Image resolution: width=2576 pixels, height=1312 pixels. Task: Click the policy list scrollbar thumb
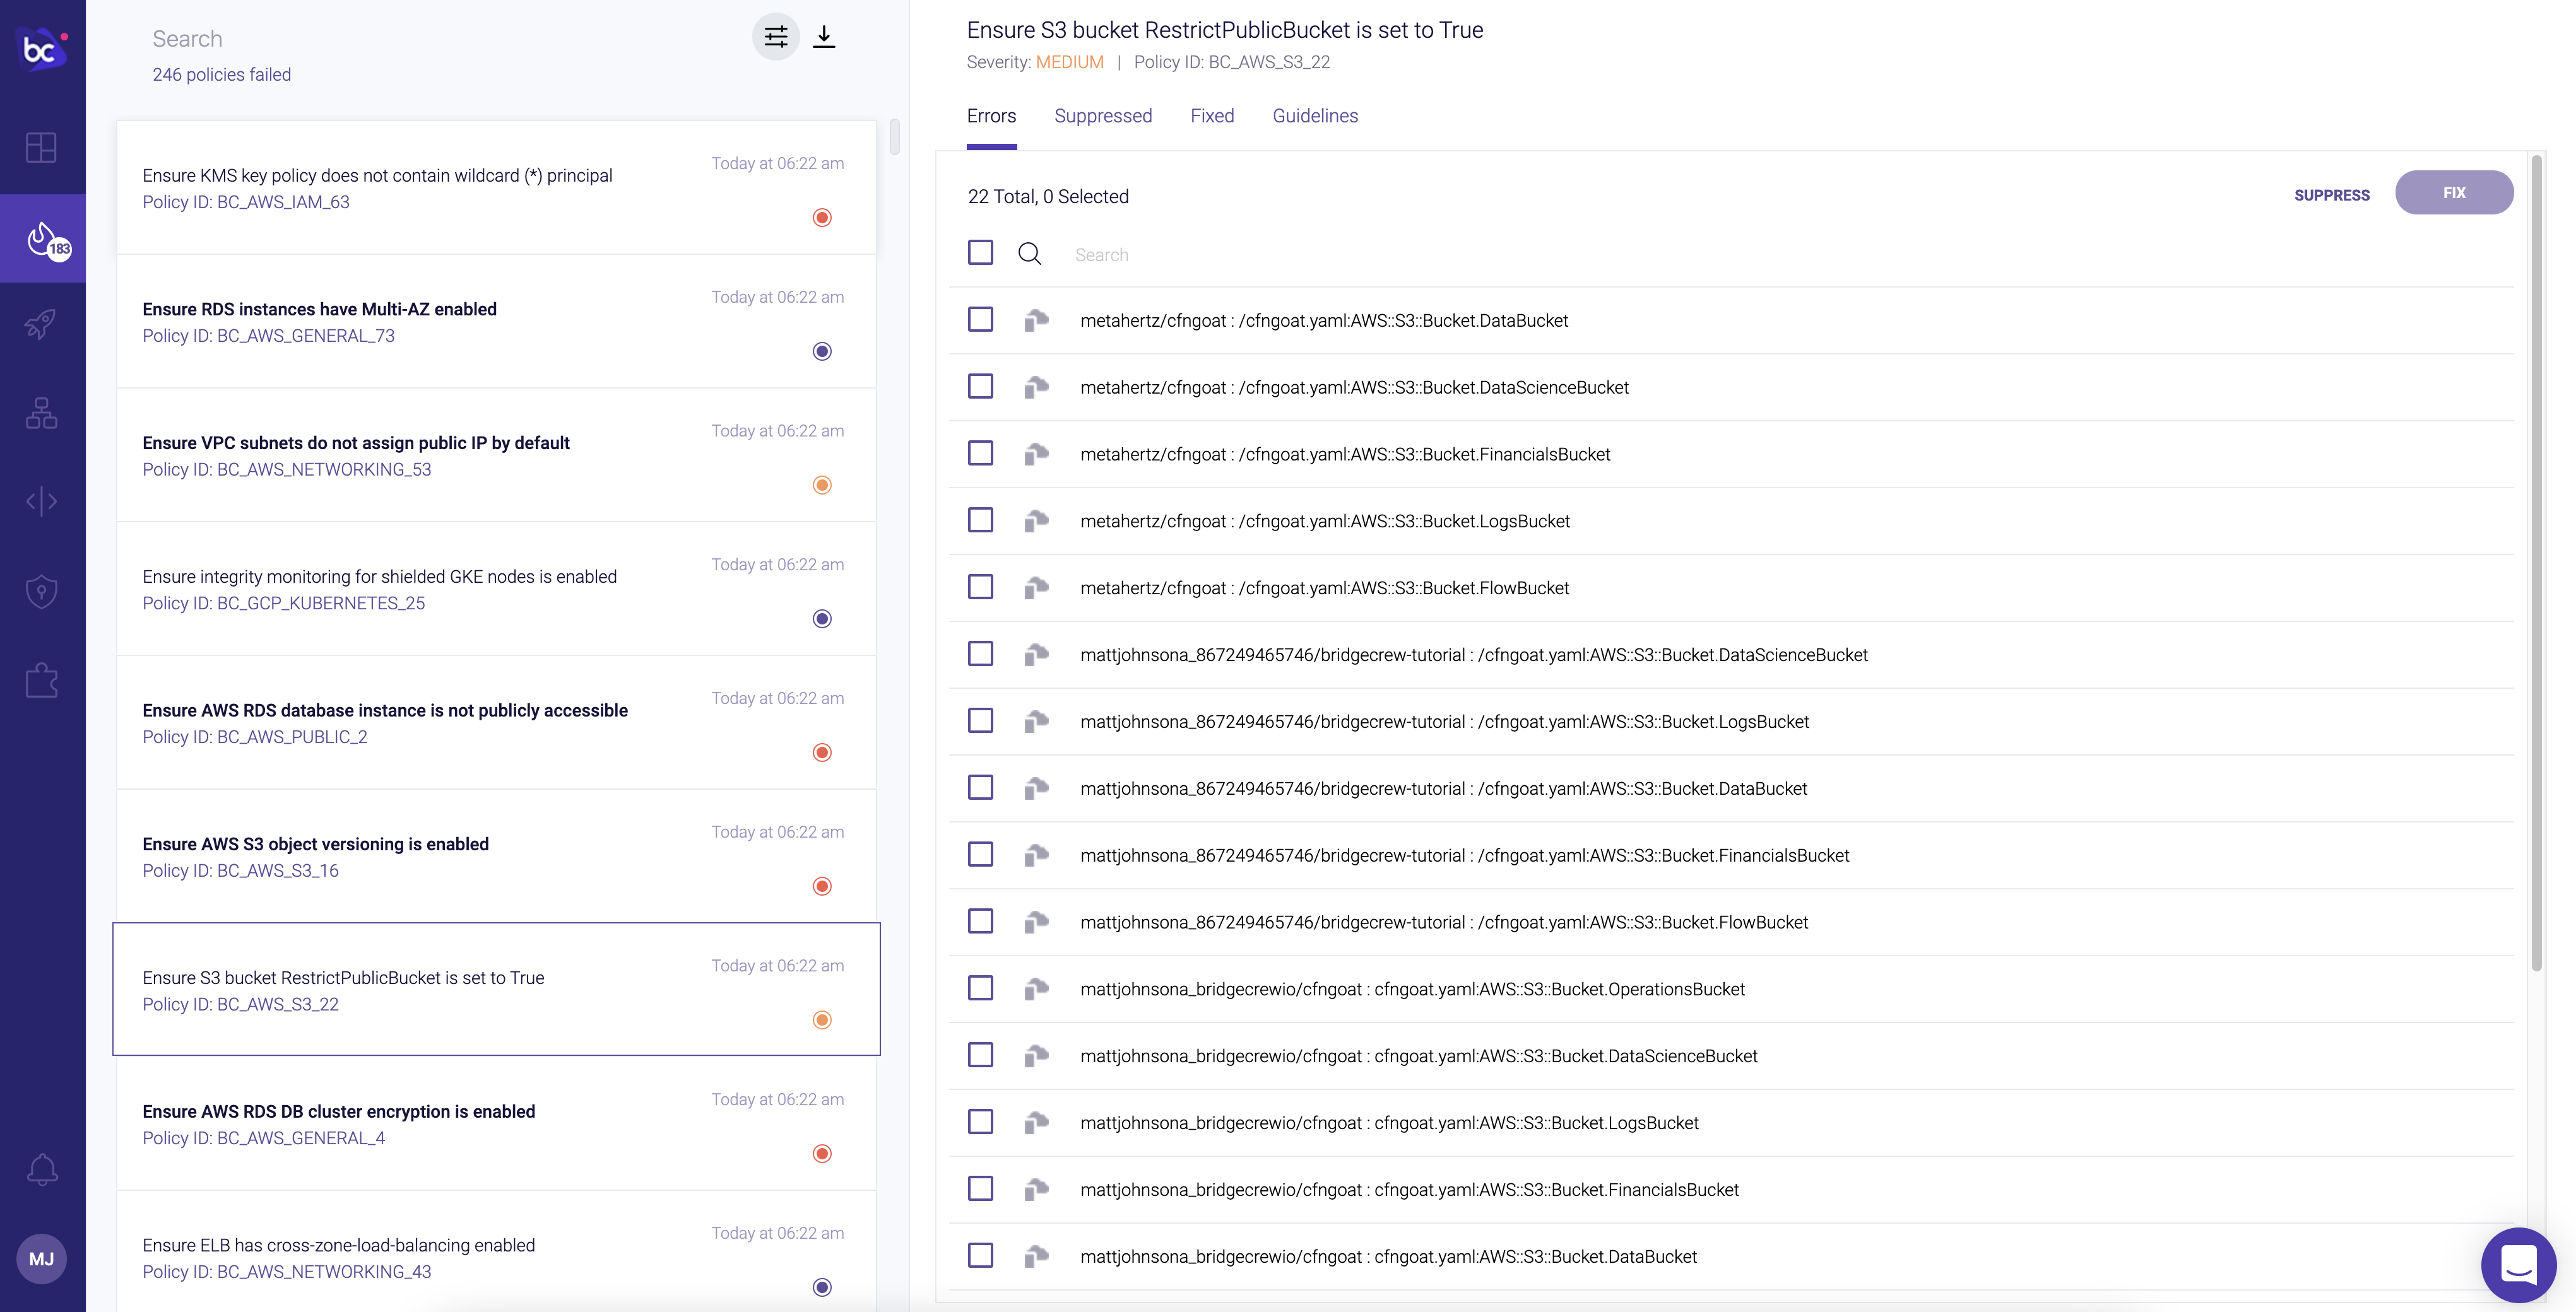(x=895, y=137)
